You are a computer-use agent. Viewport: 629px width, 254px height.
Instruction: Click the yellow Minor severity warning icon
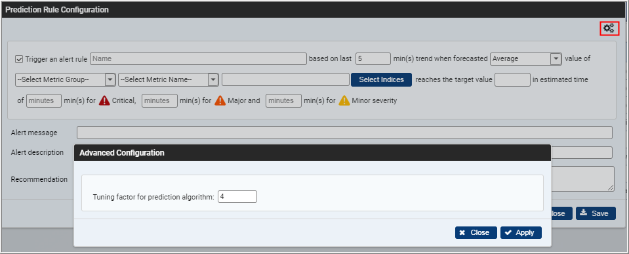pyautogui.click(x=344, y=100)
